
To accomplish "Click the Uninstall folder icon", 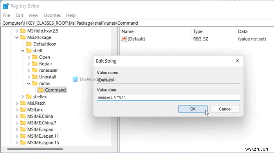I will click(35, 76).
